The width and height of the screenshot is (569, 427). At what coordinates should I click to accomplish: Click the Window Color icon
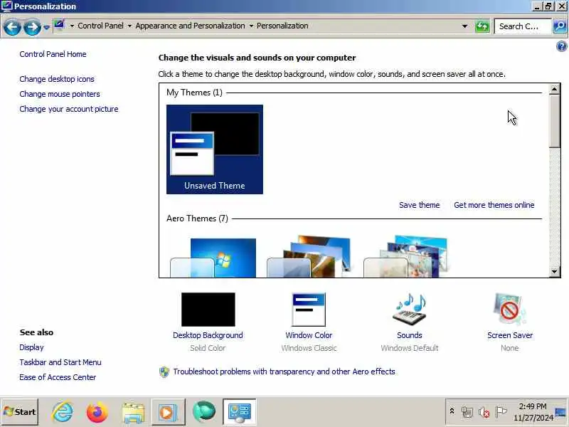click(309, 310)
